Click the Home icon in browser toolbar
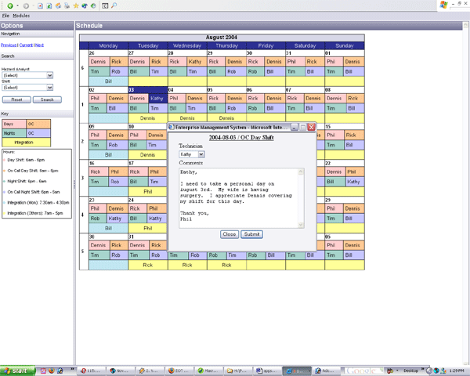 click(58, 5)
